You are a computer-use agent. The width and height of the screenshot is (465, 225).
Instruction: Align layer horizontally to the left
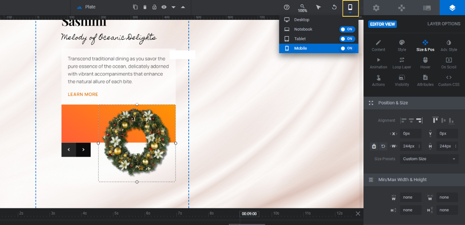(403, 120)
